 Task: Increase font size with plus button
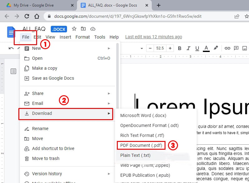170,48
